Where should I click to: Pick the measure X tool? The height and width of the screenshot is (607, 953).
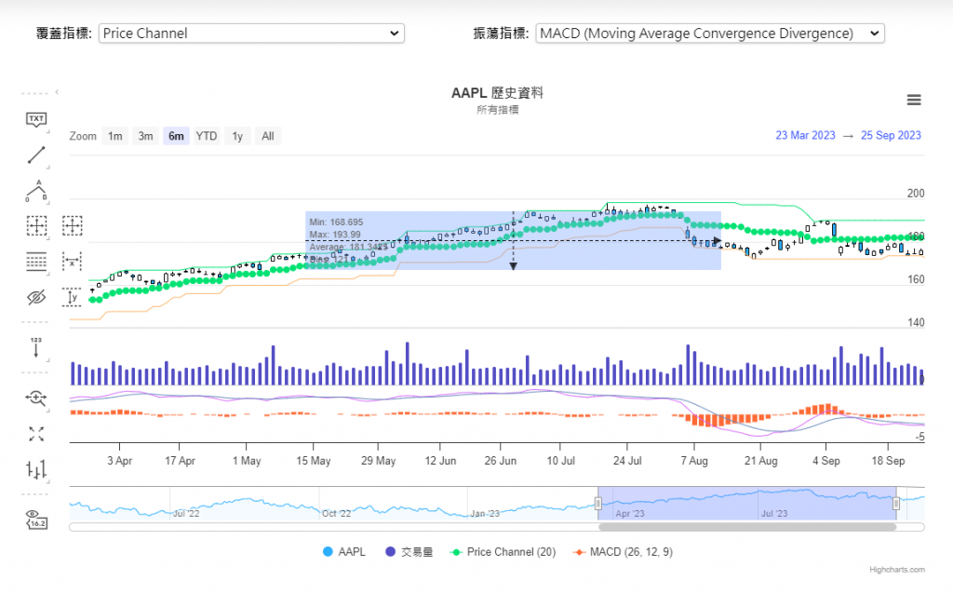tap(73, 262)
